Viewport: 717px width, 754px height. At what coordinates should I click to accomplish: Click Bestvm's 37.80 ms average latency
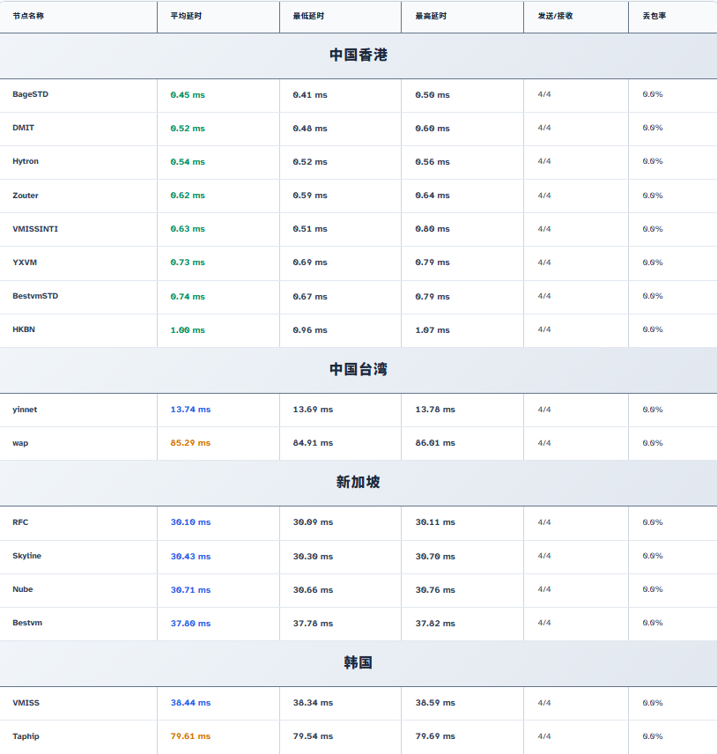tap(190, 624)
